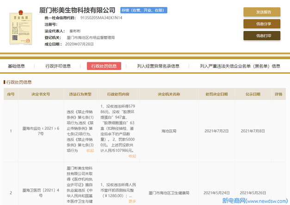This screenshot has width=290, height=205.
Task: Click row 1 violation type text
Action: [x=80, y=131]
